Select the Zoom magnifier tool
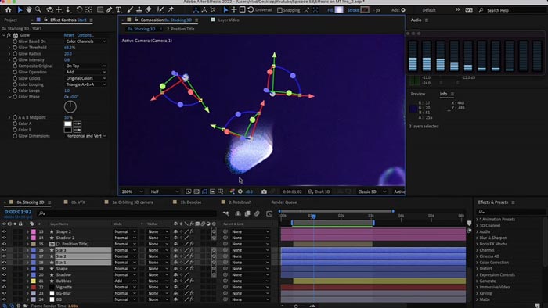Viewport: 548px width, 308px height. (x=38, y=9)
